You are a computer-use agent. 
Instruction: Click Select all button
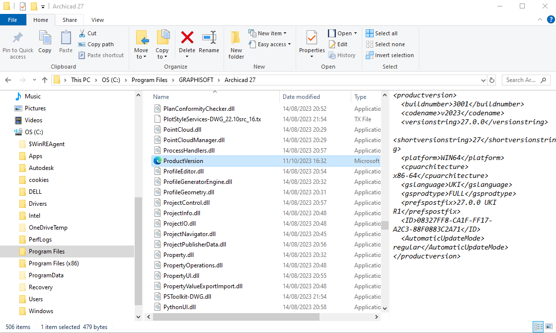(x=382, y=33)
